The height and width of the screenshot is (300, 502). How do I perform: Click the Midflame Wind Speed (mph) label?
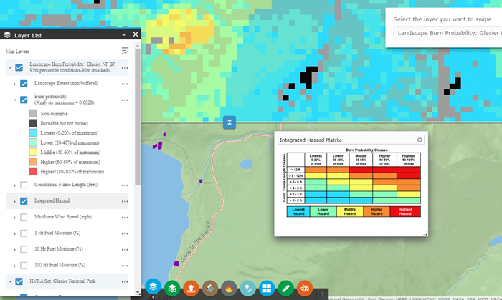(63, 217)
